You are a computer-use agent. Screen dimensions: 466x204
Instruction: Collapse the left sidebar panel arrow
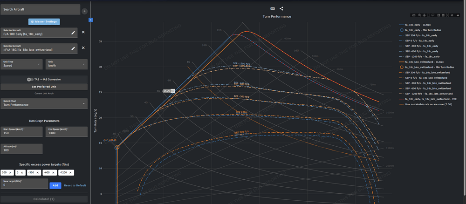90,20
